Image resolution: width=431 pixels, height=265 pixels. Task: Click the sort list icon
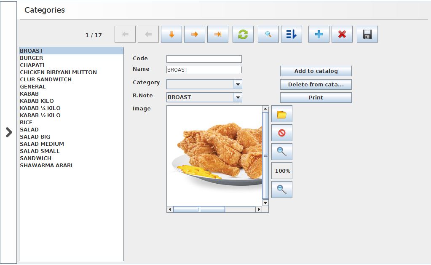(x=292, y=35)
